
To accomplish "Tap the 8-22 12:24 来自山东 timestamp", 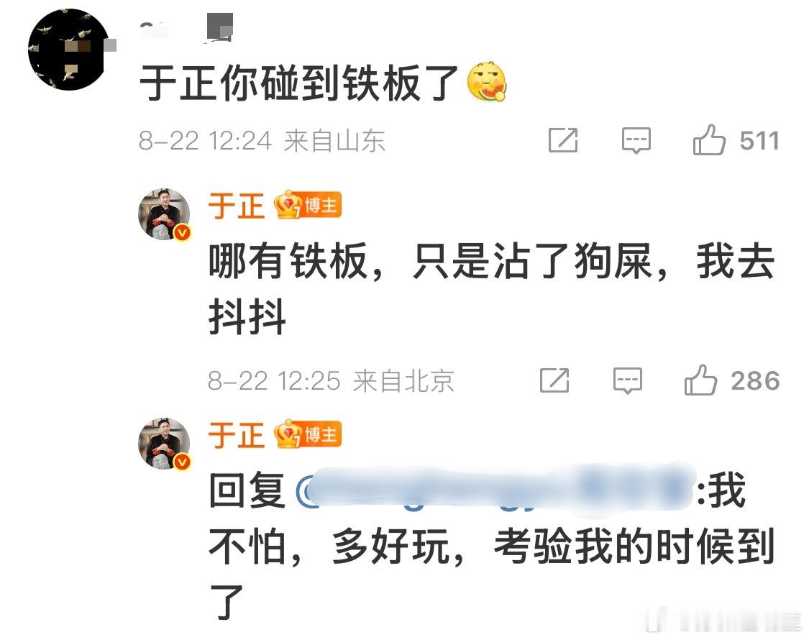I will pyautogui.click(x=262, y=140).
